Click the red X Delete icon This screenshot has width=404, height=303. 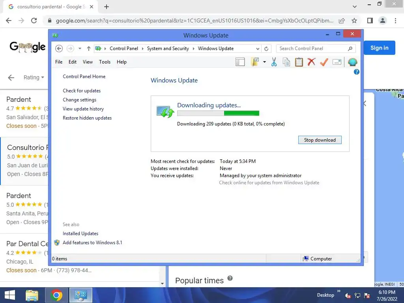[312, 62]
